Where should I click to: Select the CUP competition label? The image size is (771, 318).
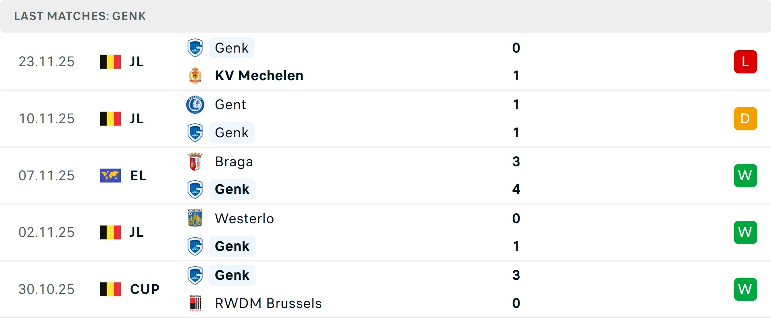[x=145, y=289]
